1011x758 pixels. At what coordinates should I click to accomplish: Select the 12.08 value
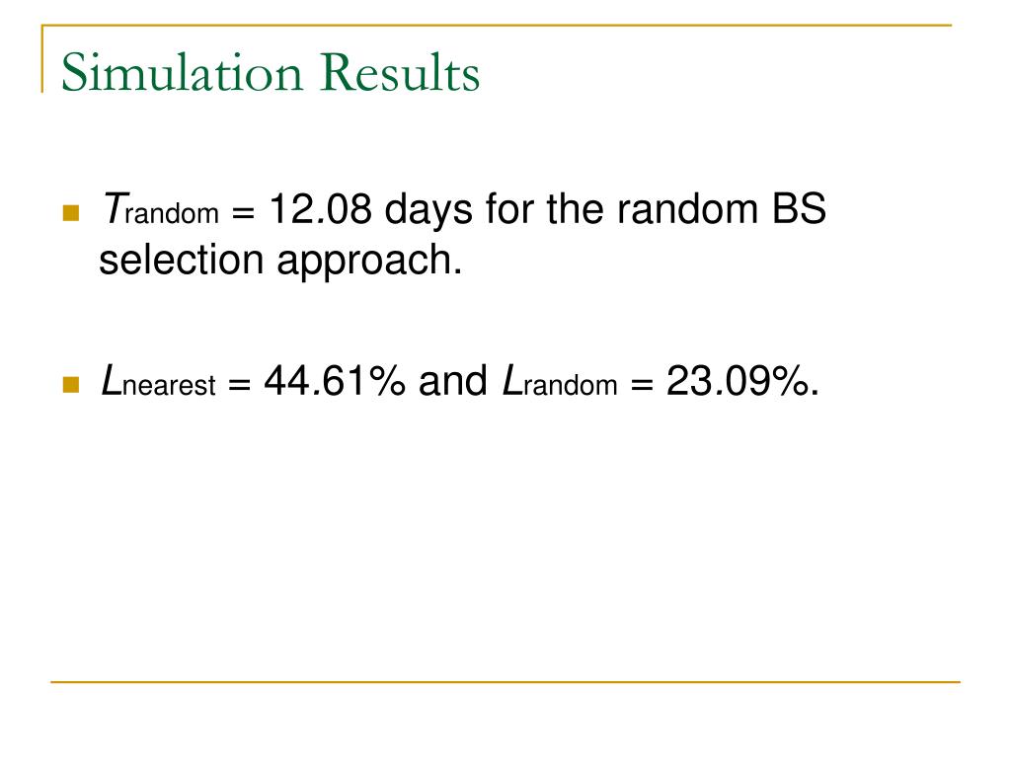pyautogui.click(x=321, y=209)
